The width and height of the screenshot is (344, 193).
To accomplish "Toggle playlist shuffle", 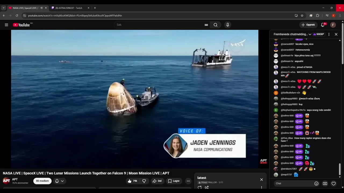I will [207, 188].
